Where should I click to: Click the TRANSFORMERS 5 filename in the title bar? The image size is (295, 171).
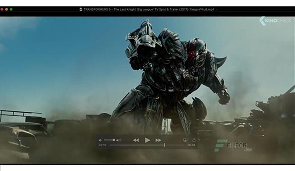click(x=149, y=10)
